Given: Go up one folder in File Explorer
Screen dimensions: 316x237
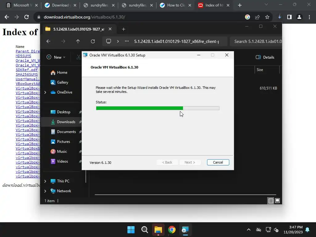Looking at the screenshot, I should point(78,41).
